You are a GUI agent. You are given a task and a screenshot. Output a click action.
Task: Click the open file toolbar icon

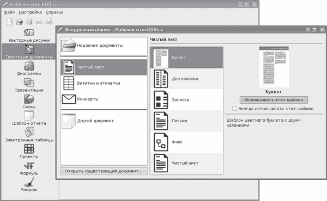click(19, 22)
